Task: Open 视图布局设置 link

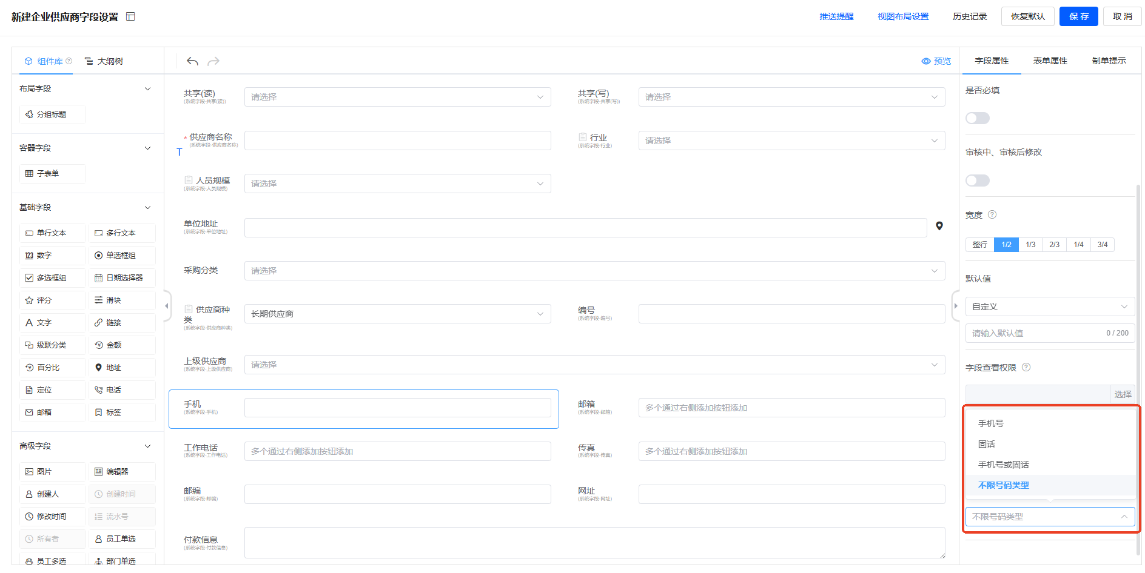Action: [903, 16]
